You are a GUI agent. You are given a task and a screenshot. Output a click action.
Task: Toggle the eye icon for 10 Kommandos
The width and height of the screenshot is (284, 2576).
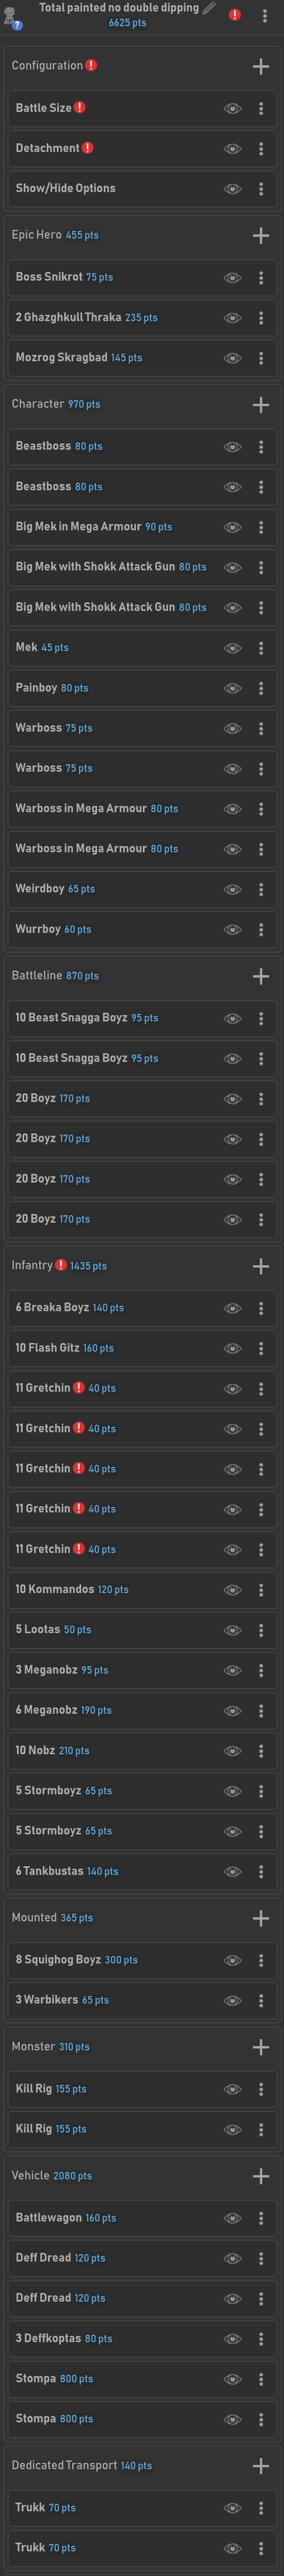click(x=232, y=1590)
